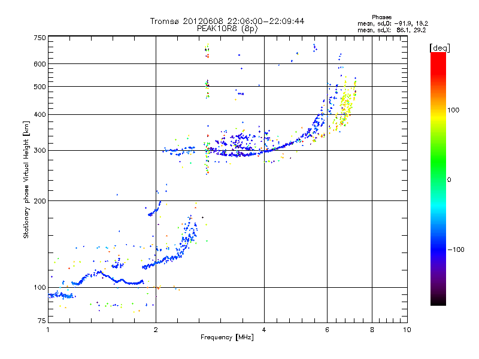The height and width of the screenshot is (359, 479).
Task: Click the 'Phases' header text
Action: tap(381, 17)
